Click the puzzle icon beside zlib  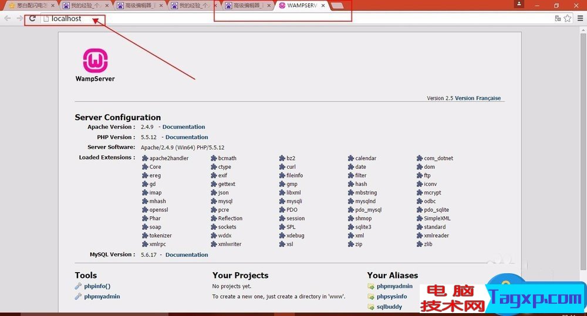pyautogui.click(x=420, y=244)
